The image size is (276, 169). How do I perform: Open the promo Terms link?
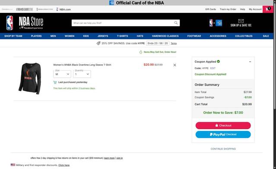(x=174, y=44)
